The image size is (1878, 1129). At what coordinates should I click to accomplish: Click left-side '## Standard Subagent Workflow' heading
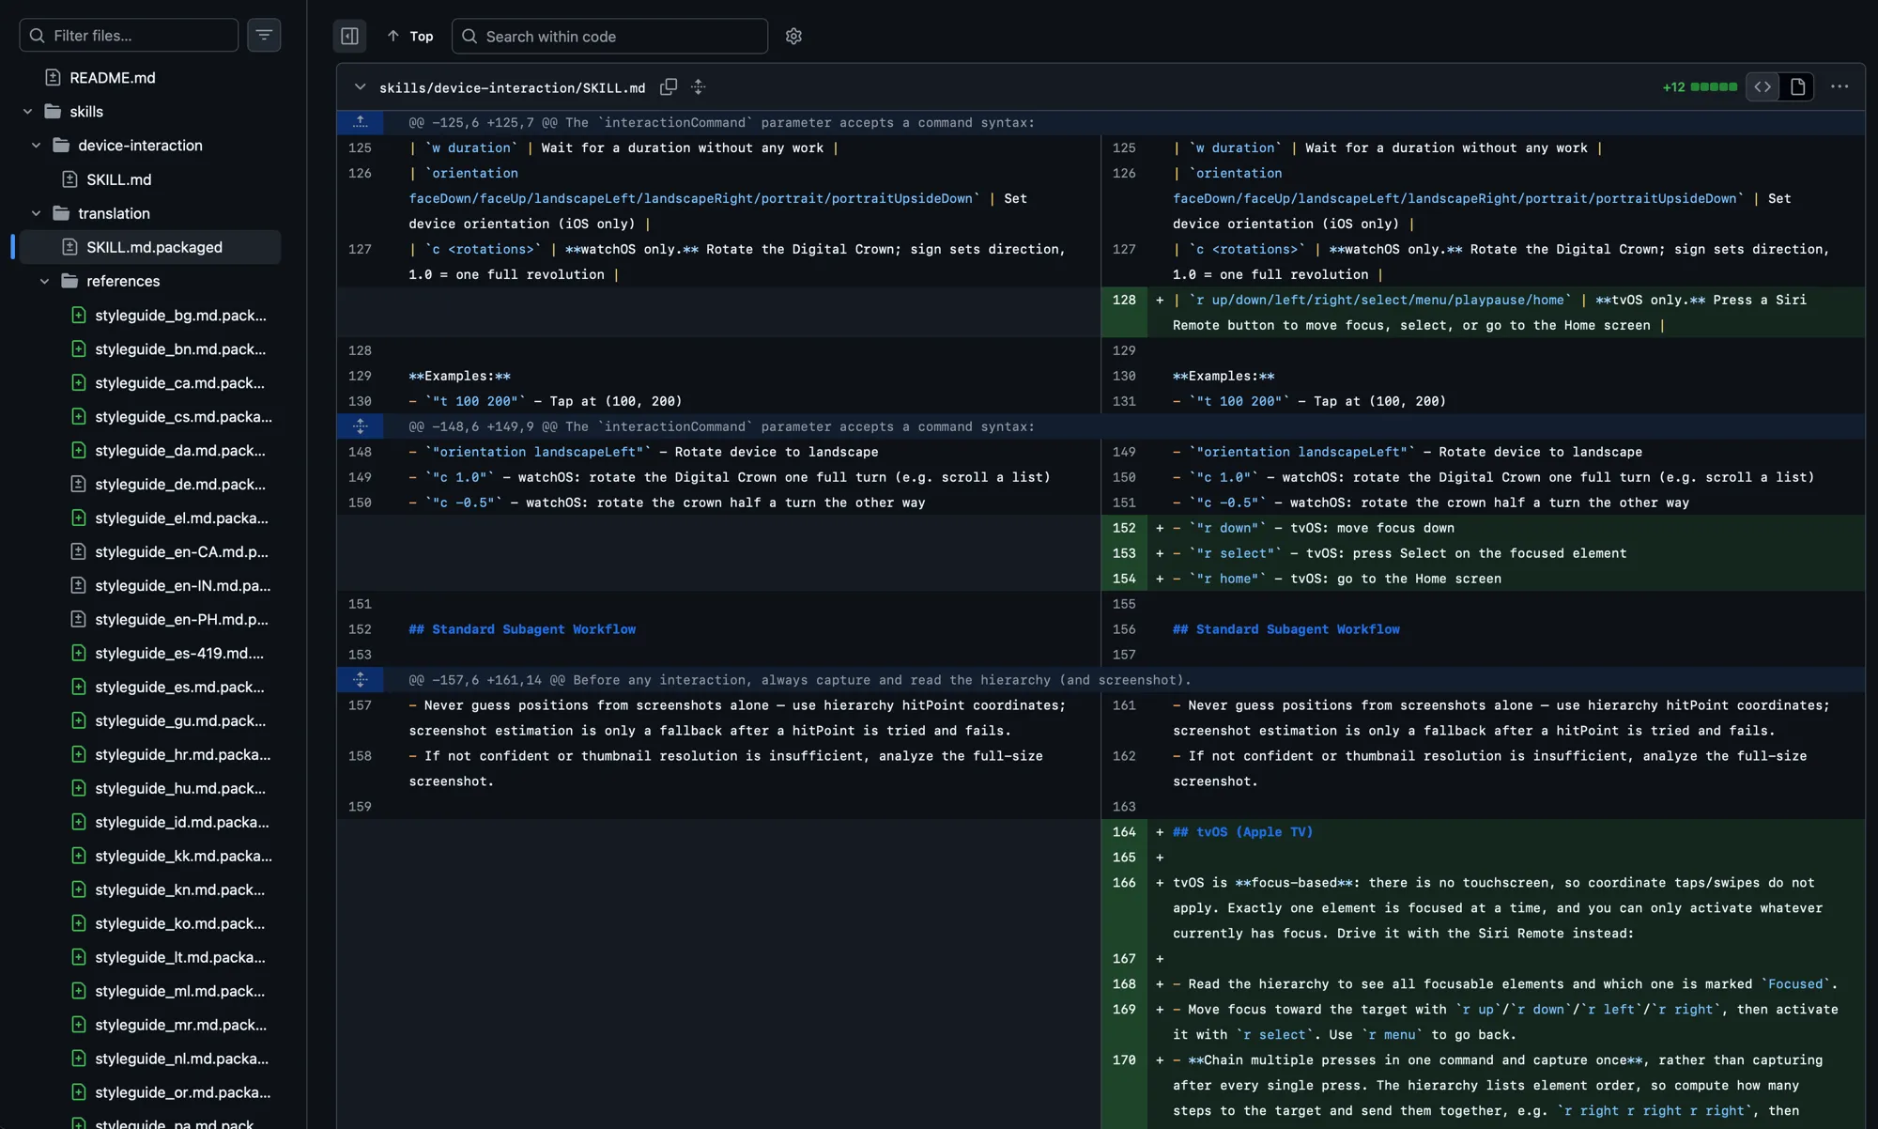coord(522,629)
